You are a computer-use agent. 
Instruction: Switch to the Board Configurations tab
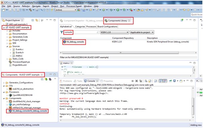pyautogui.click(x=107, y=27)
